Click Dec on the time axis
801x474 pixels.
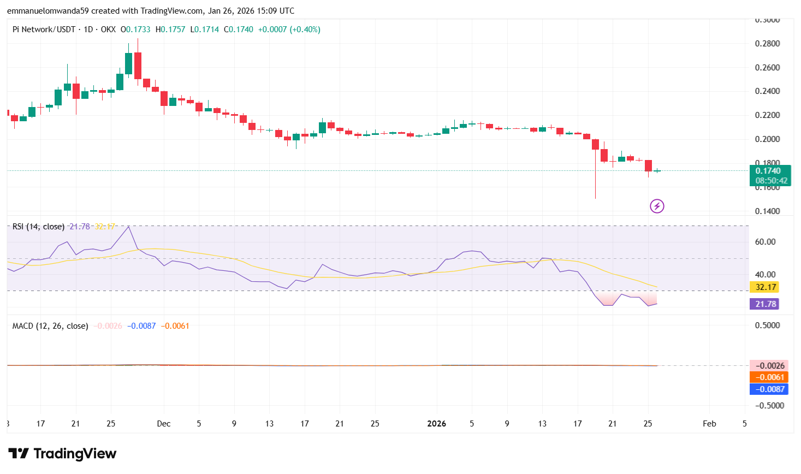point(163,423)
